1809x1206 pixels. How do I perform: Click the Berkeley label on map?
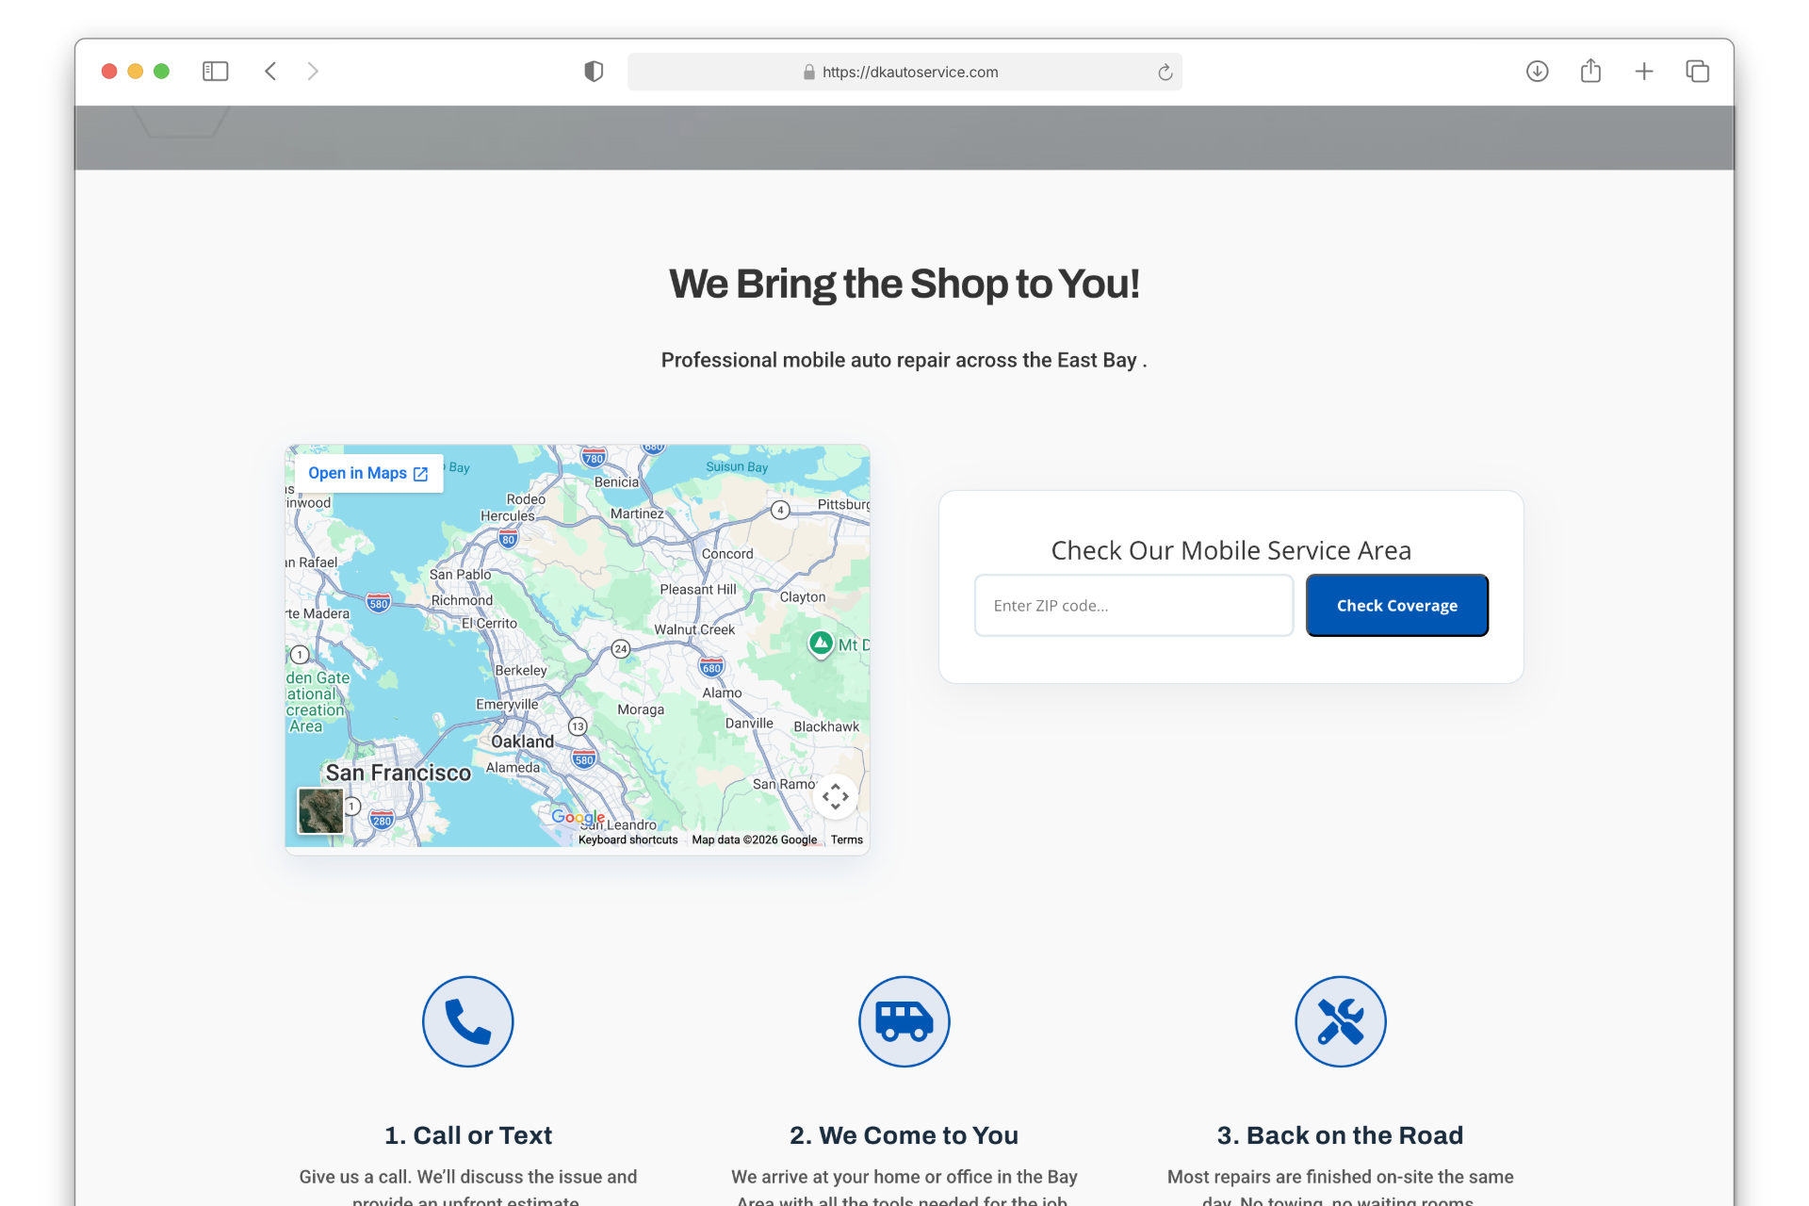521,670
